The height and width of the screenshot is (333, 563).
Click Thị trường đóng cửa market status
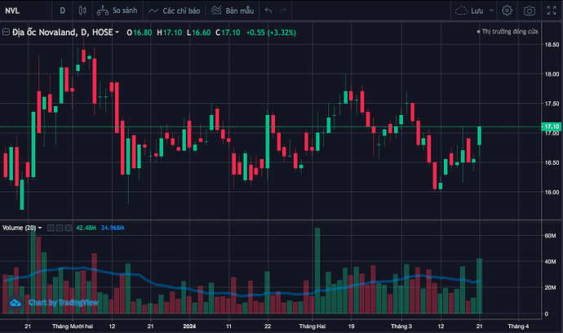[508, 32]
